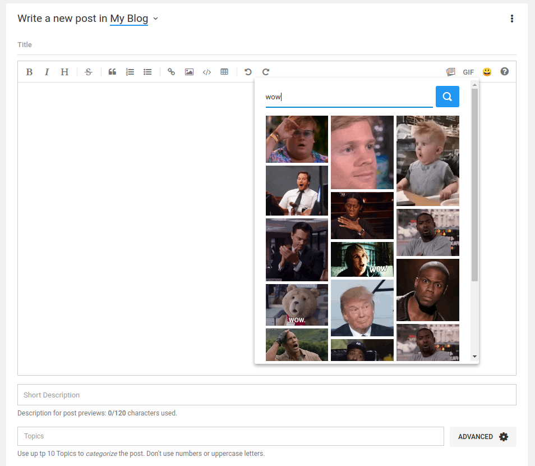535x466 pixels.
Task: Open the emoji picker
Action: [x=487, y=72]
